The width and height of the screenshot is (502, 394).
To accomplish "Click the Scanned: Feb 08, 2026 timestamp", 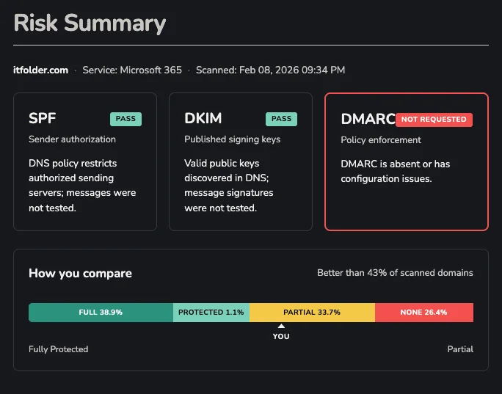I will pos(270,70).
